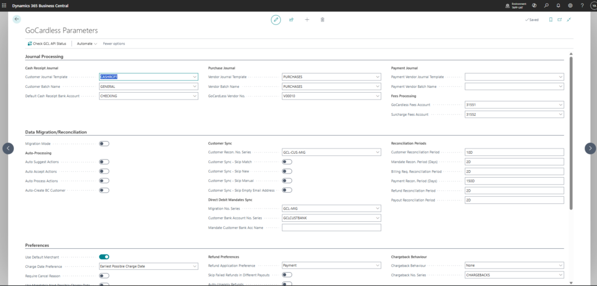597x286 pixels.
Task: Toggle Customer Sync - Skip Empty Email Address
Action: [287, 190]
